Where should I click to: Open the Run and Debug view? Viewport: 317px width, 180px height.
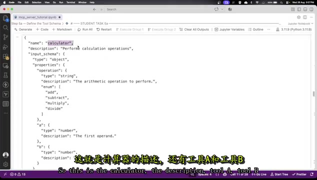click(5, 46)
